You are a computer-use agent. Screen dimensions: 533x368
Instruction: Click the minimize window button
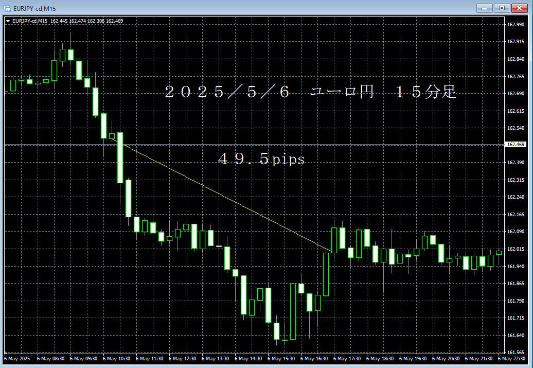coord(484,8)
